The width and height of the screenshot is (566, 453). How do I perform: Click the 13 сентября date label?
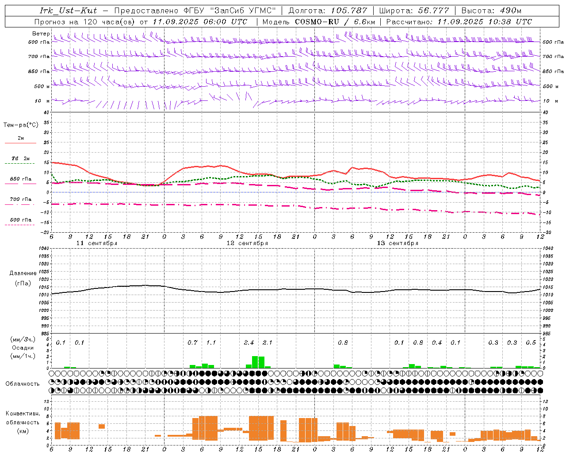pos(398,243)
